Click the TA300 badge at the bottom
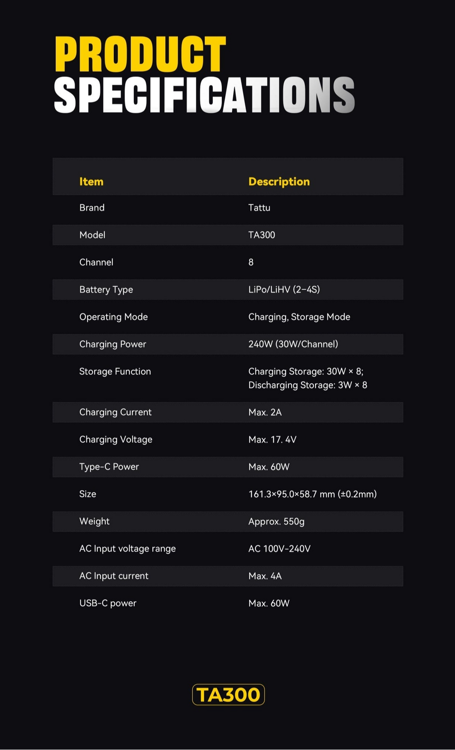Screen dimensions: 455x750 tap(228, 694)
